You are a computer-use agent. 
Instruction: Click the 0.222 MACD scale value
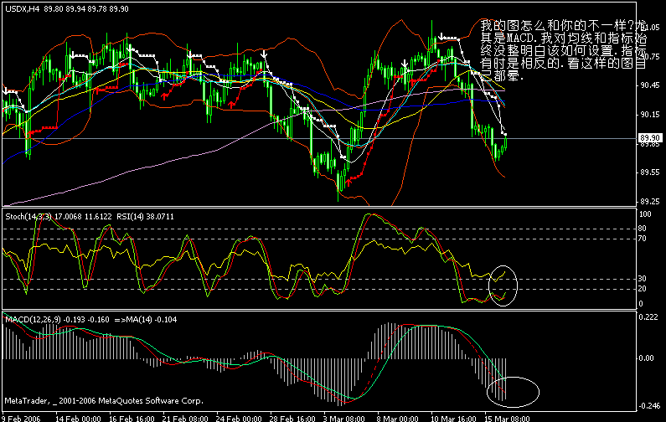[x=649, y=316]
